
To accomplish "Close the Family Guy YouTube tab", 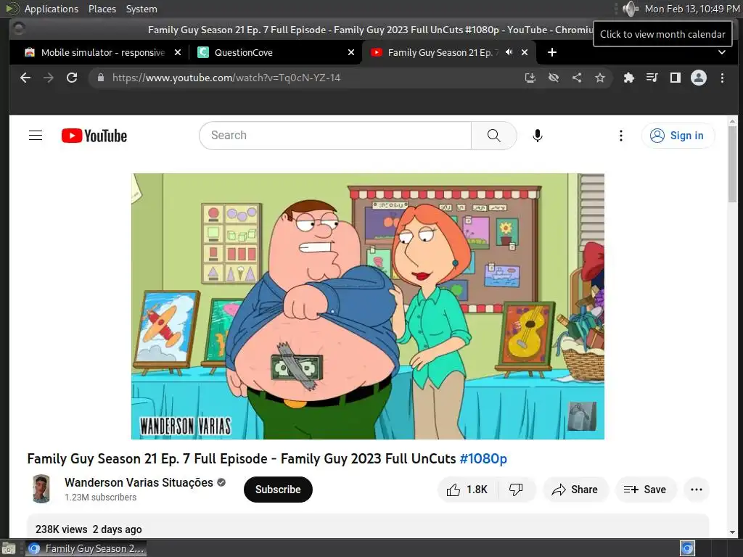I will [525, 52].
